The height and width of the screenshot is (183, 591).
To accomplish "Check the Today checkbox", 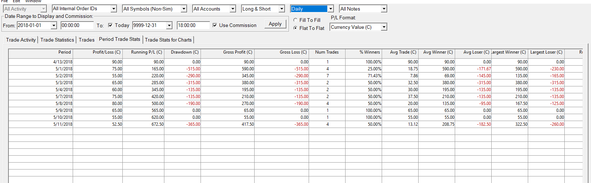I will 110,25.
